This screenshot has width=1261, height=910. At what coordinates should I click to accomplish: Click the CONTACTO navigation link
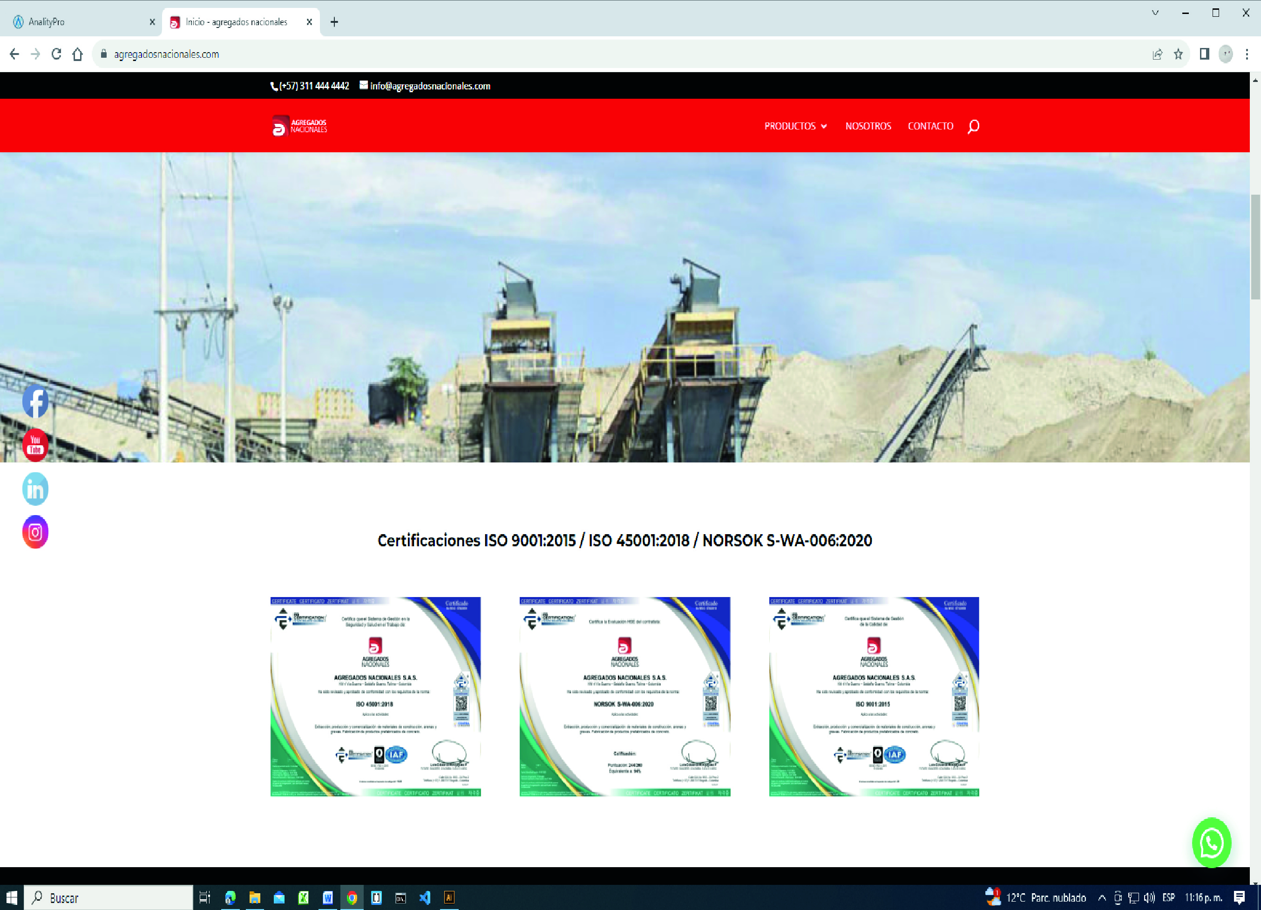(930, 126)
